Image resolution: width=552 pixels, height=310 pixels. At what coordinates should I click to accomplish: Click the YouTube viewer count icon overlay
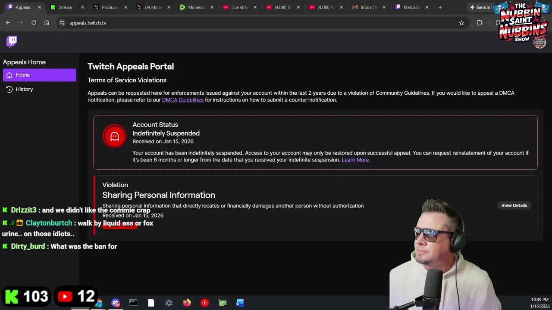[65, 296]
